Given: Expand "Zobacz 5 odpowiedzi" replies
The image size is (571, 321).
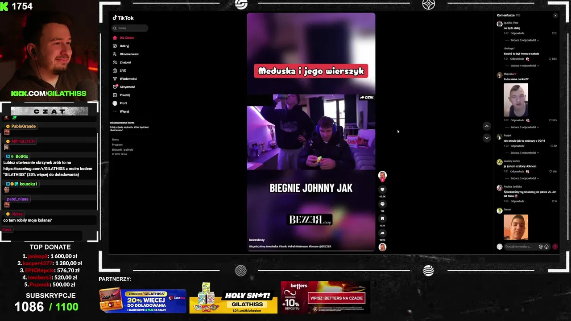Looking at the screenshot, I should tap(525, 127).
